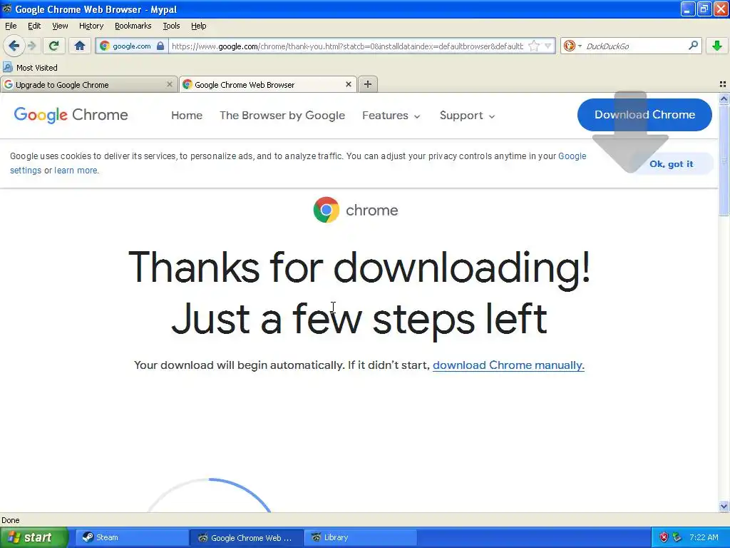Open the list all tabs icon
The image size is (730, 548).
coord(723,84)
